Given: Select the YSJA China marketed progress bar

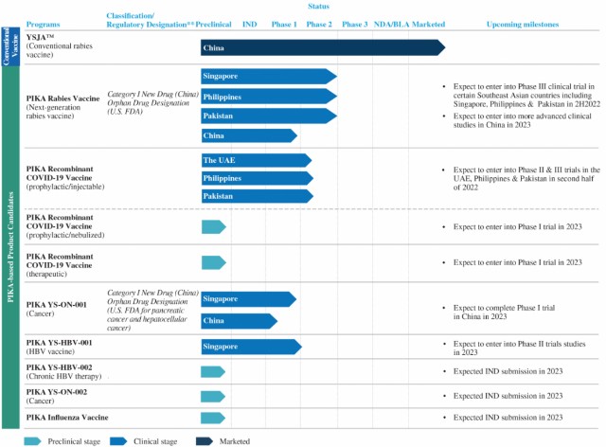Looking at the screenshot, I should [x=322, y=47].
